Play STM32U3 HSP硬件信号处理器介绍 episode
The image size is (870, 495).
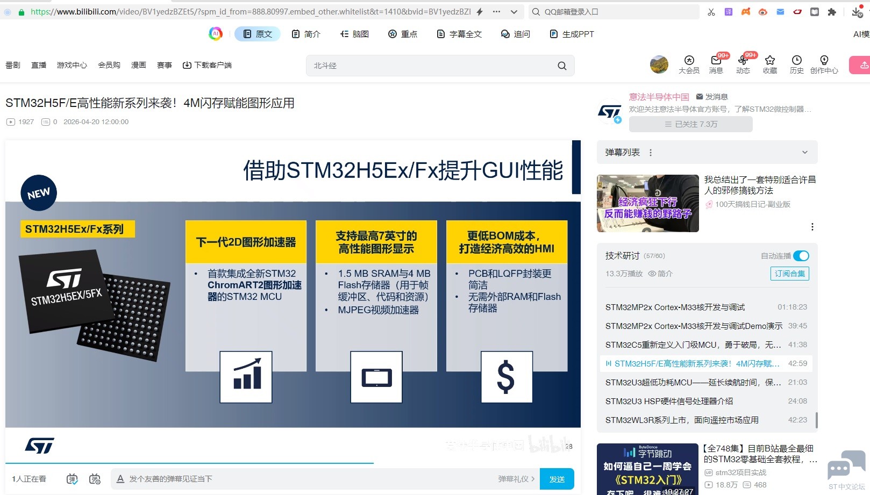[x=707, y=401]
